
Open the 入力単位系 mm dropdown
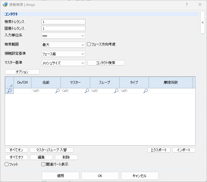click(x=63, y=36)
